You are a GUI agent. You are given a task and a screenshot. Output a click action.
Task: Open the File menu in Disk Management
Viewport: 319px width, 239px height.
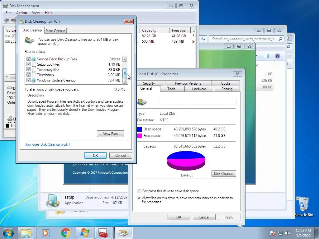(x=8, y=12)
